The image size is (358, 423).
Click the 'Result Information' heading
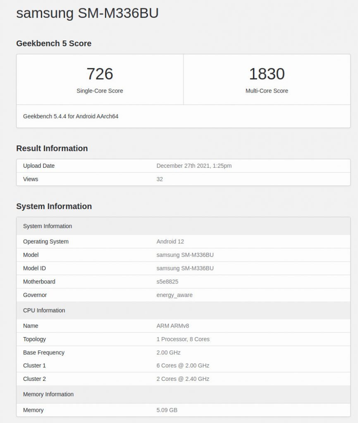pyautogui.click(x=52, y=148)
